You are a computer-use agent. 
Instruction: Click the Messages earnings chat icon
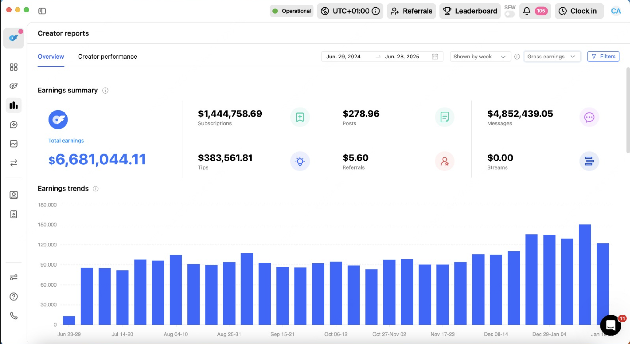click(x=589, y=117)
